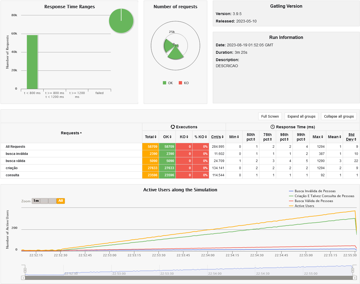Click right navigator range handle

(353, 270)
